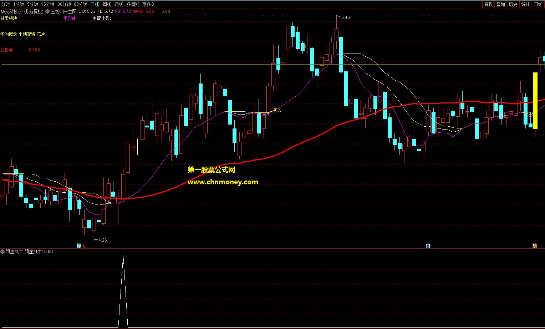Viewport: 545px width, 329px height.
Task: Click the 榜 ranking list marker icon
Action: [535, 246]
